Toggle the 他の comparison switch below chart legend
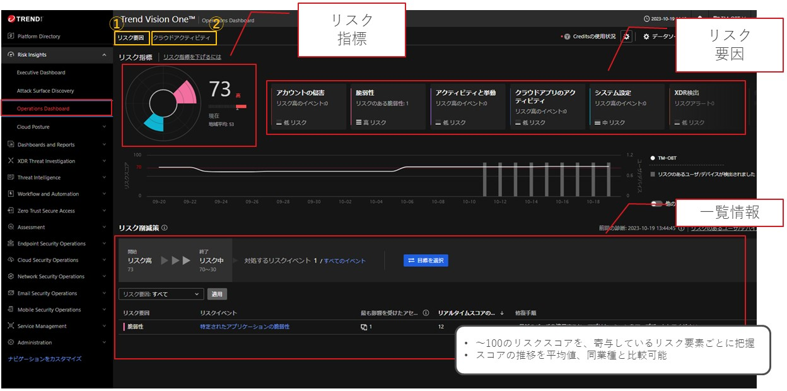 pos(658,204)
